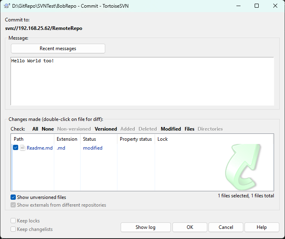Click the Added check filter
Screen dimensions: 285x239
128,129
